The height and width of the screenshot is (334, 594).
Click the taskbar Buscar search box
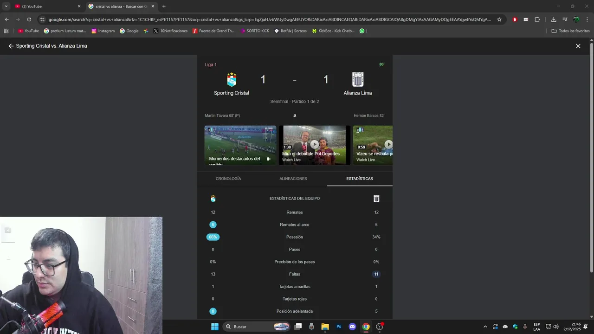click(x=257, y=327)
